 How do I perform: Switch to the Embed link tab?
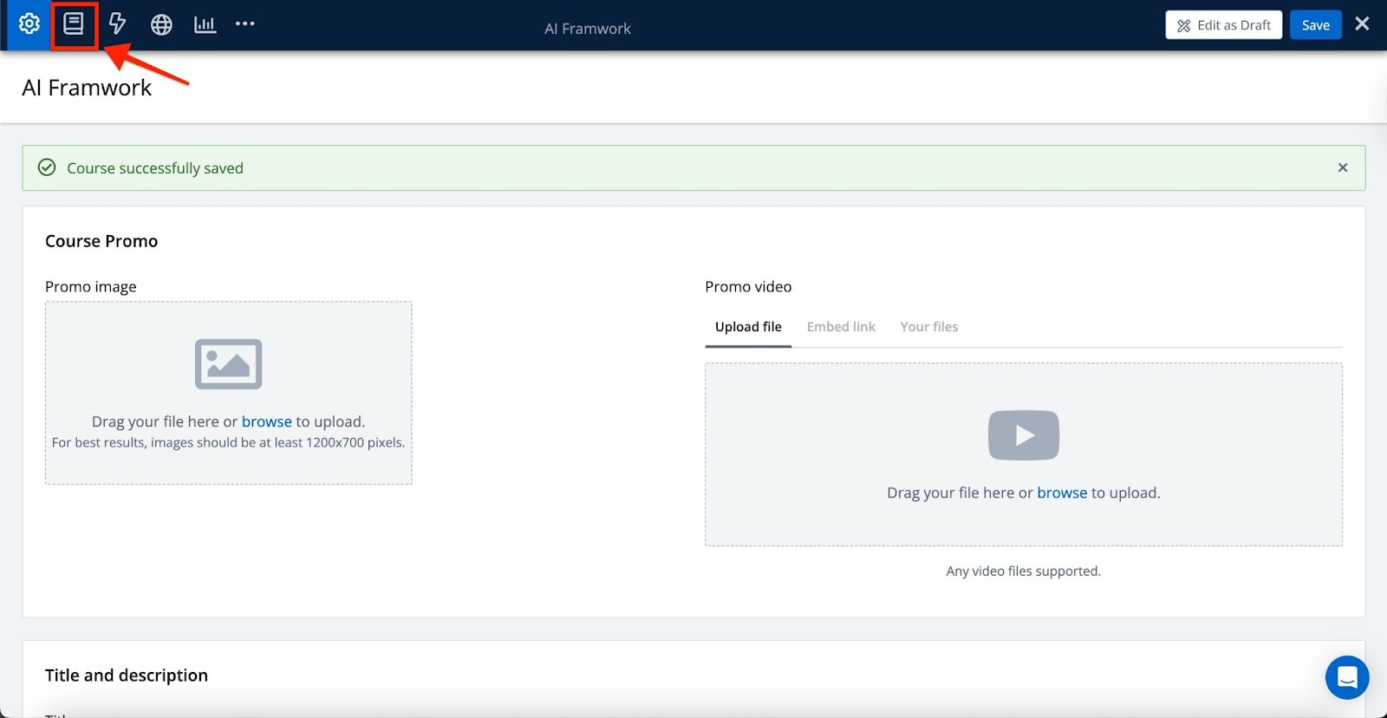pyautogui.click(x=841, y=327)
